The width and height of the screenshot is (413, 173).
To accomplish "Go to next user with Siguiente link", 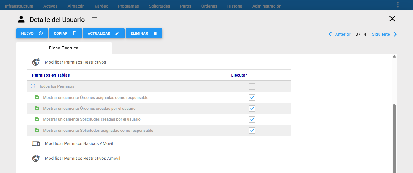I will click(381, 34).
